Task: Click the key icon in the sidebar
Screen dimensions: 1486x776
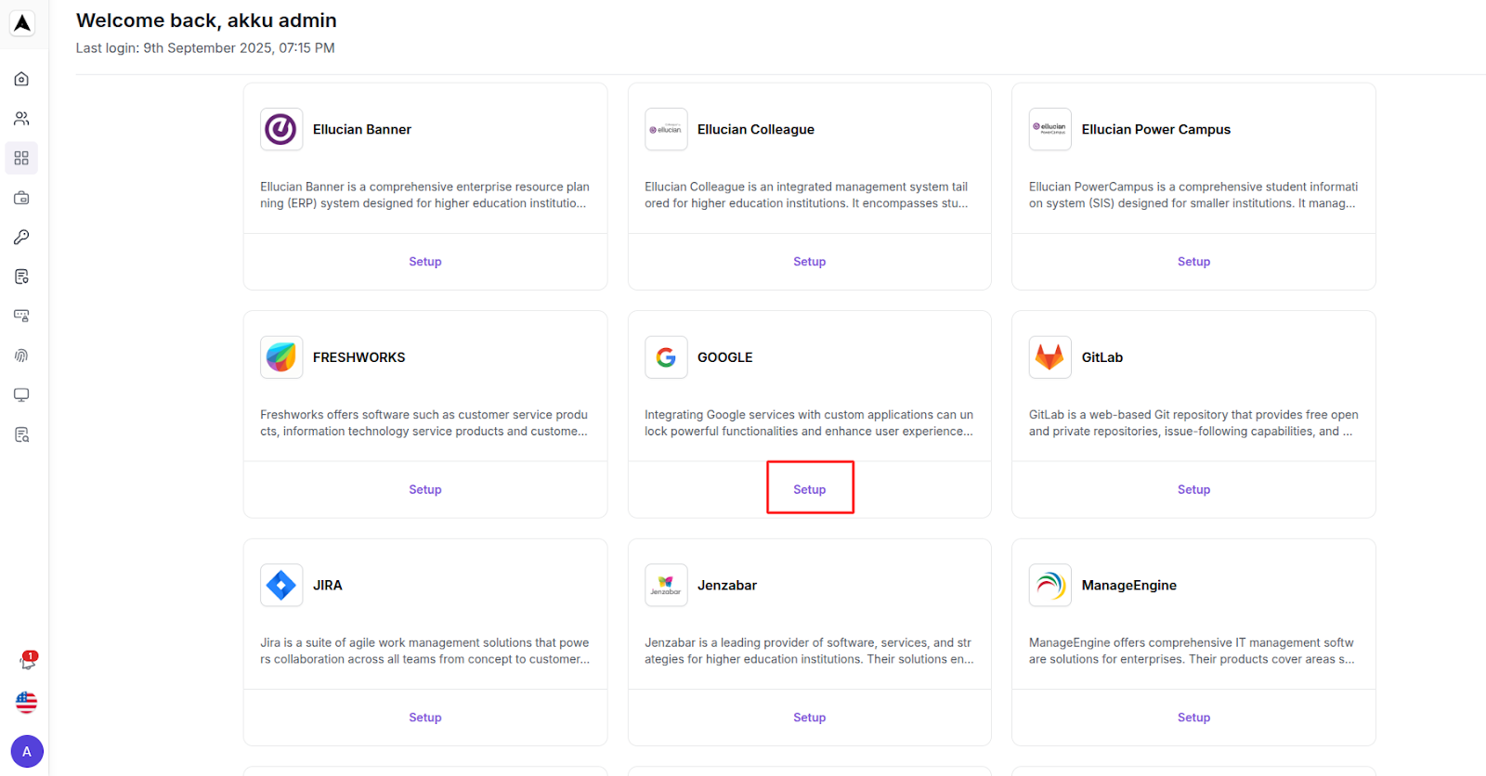Action: point(21,238)
